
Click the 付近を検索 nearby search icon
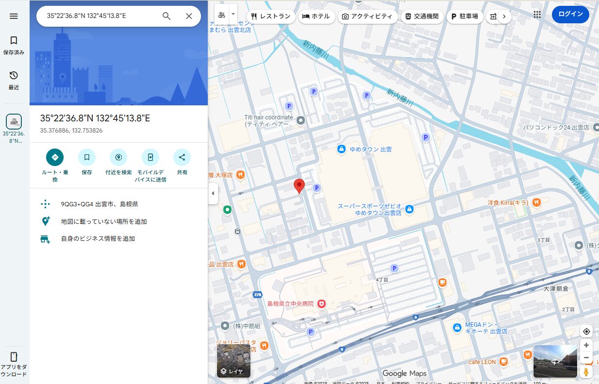(118, 157)
